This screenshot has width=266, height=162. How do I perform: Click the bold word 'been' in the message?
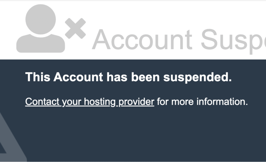[146, 77]
